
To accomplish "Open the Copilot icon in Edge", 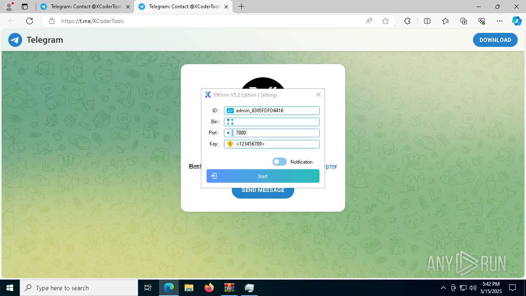I will [517, 21].
